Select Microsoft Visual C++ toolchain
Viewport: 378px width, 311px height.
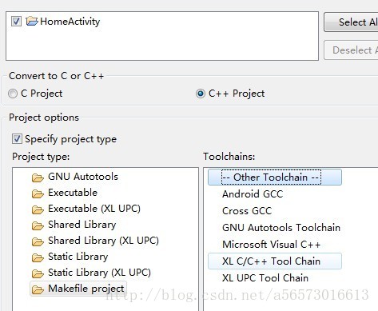[x=271, y=245]
